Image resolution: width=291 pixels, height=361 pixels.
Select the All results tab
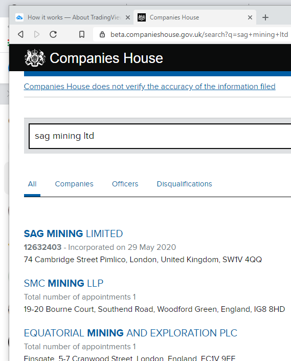(32, 184)
